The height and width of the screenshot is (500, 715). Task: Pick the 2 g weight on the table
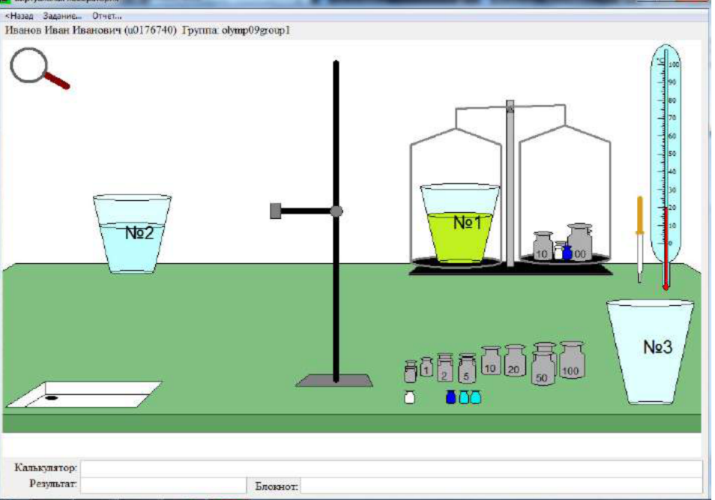(x=444, y=367)
